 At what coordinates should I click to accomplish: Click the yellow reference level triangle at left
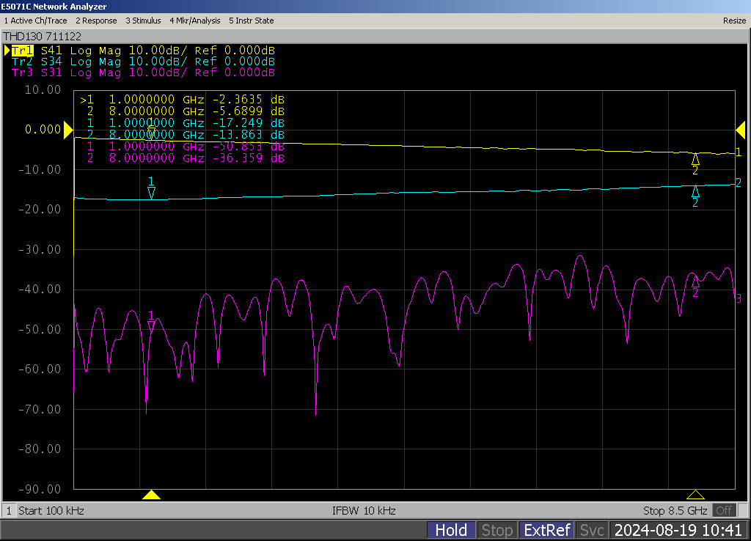click(68, 130)
